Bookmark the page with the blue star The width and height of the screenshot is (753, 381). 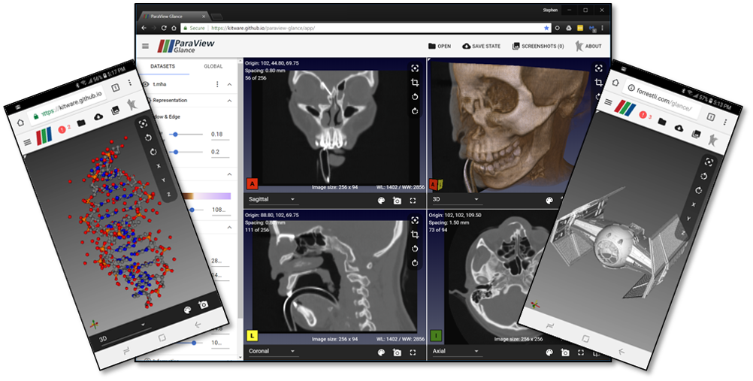pos(546,28)
